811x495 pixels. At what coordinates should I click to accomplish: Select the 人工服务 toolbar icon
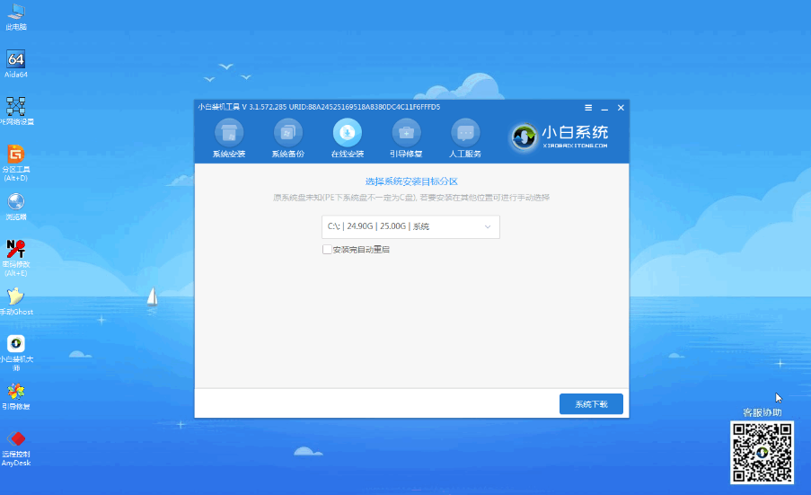[x=465, y=138]
